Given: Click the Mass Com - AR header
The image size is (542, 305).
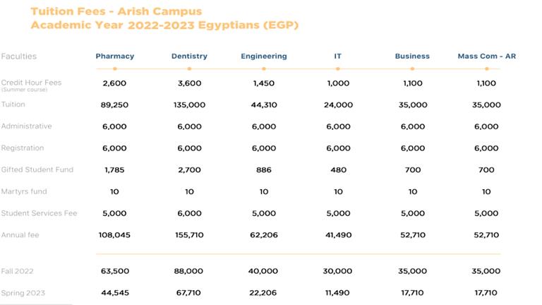Looking at the screenshot, I should point(486,56).
